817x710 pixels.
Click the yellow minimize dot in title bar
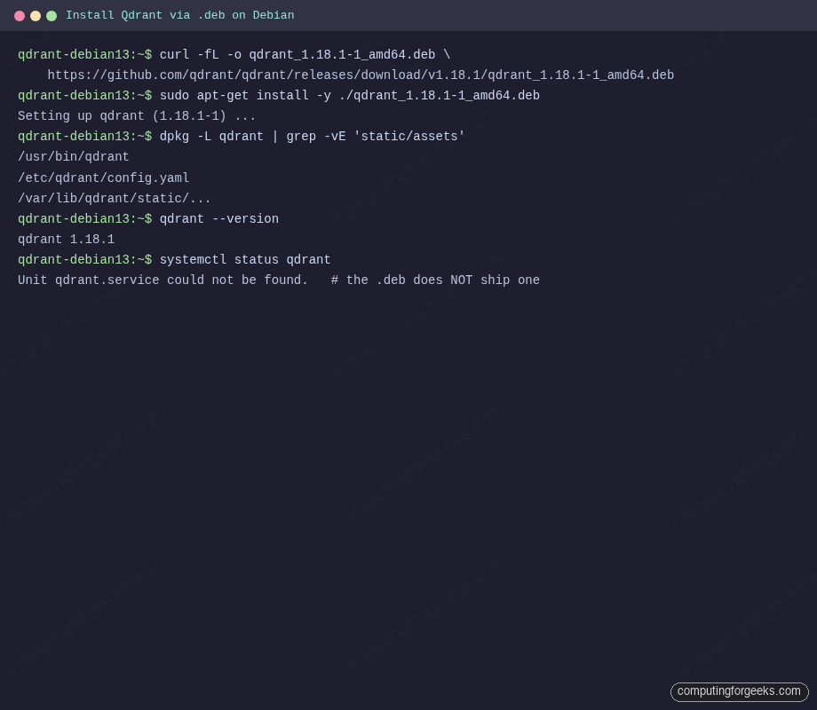click(x=36, y=16)
